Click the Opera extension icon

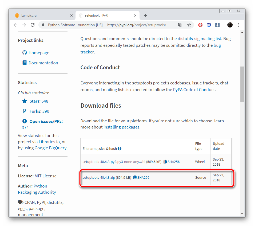(200, 25)
